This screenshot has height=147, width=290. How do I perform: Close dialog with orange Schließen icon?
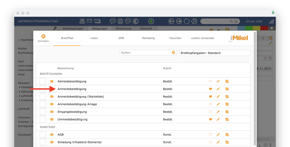(43, 36)
